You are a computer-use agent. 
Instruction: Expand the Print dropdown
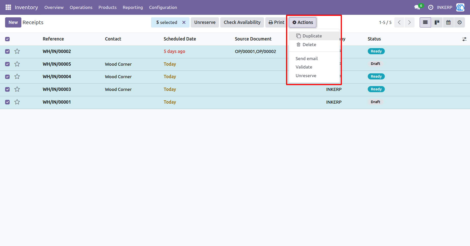coord(276,22)
